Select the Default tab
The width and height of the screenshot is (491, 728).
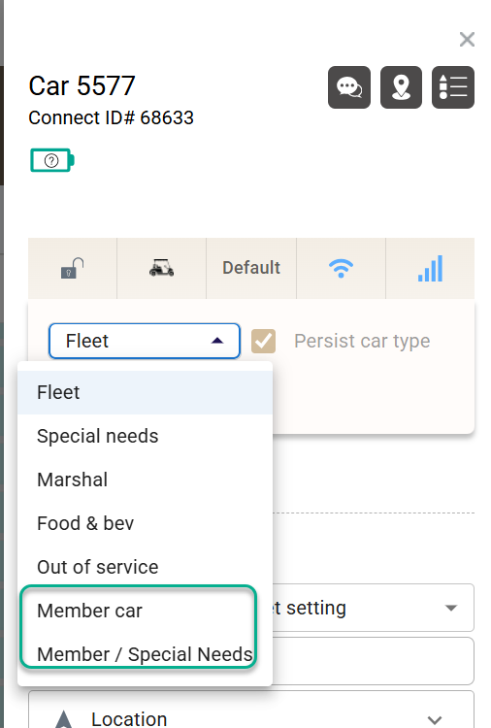click(251, 268)
